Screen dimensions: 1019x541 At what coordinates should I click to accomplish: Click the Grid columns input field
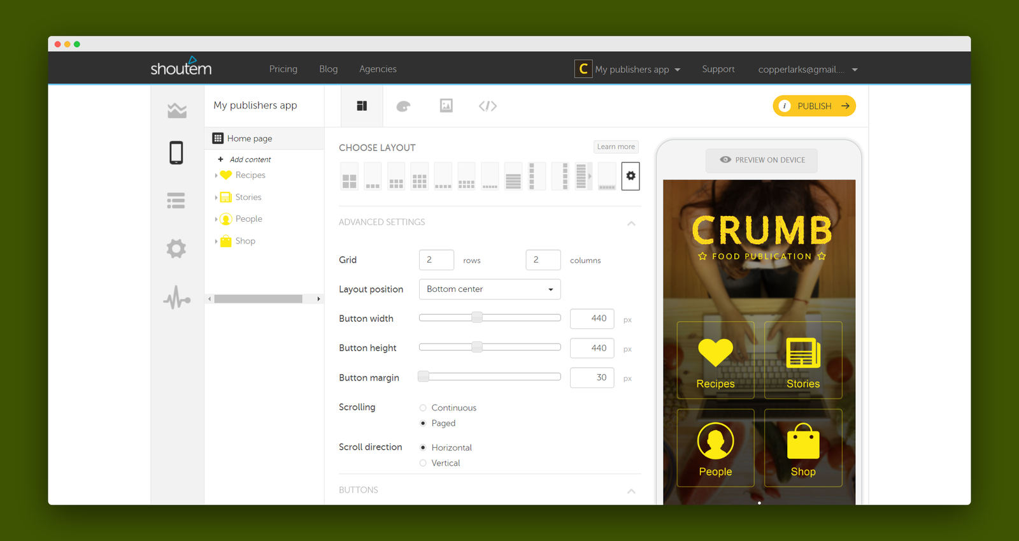click(543, 260)
